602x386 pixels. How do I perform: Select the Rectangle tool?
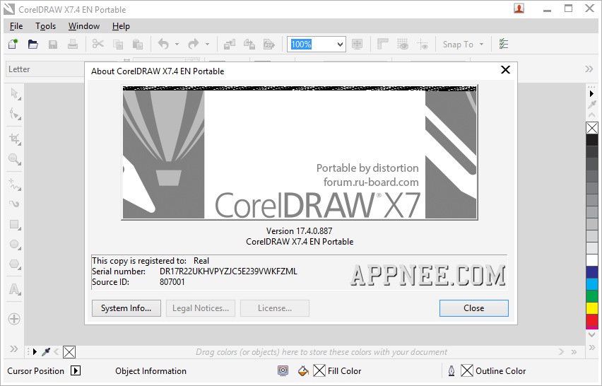click(15, 224)
